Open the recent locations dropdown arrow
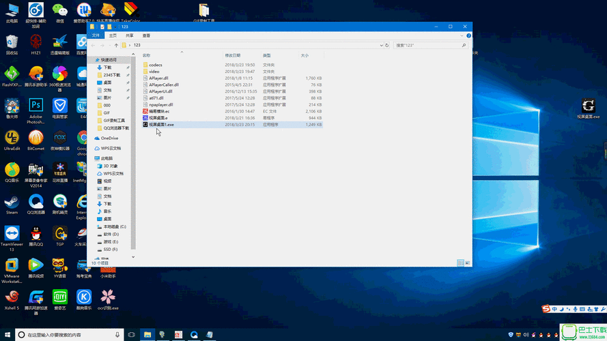 coord(109,45)
